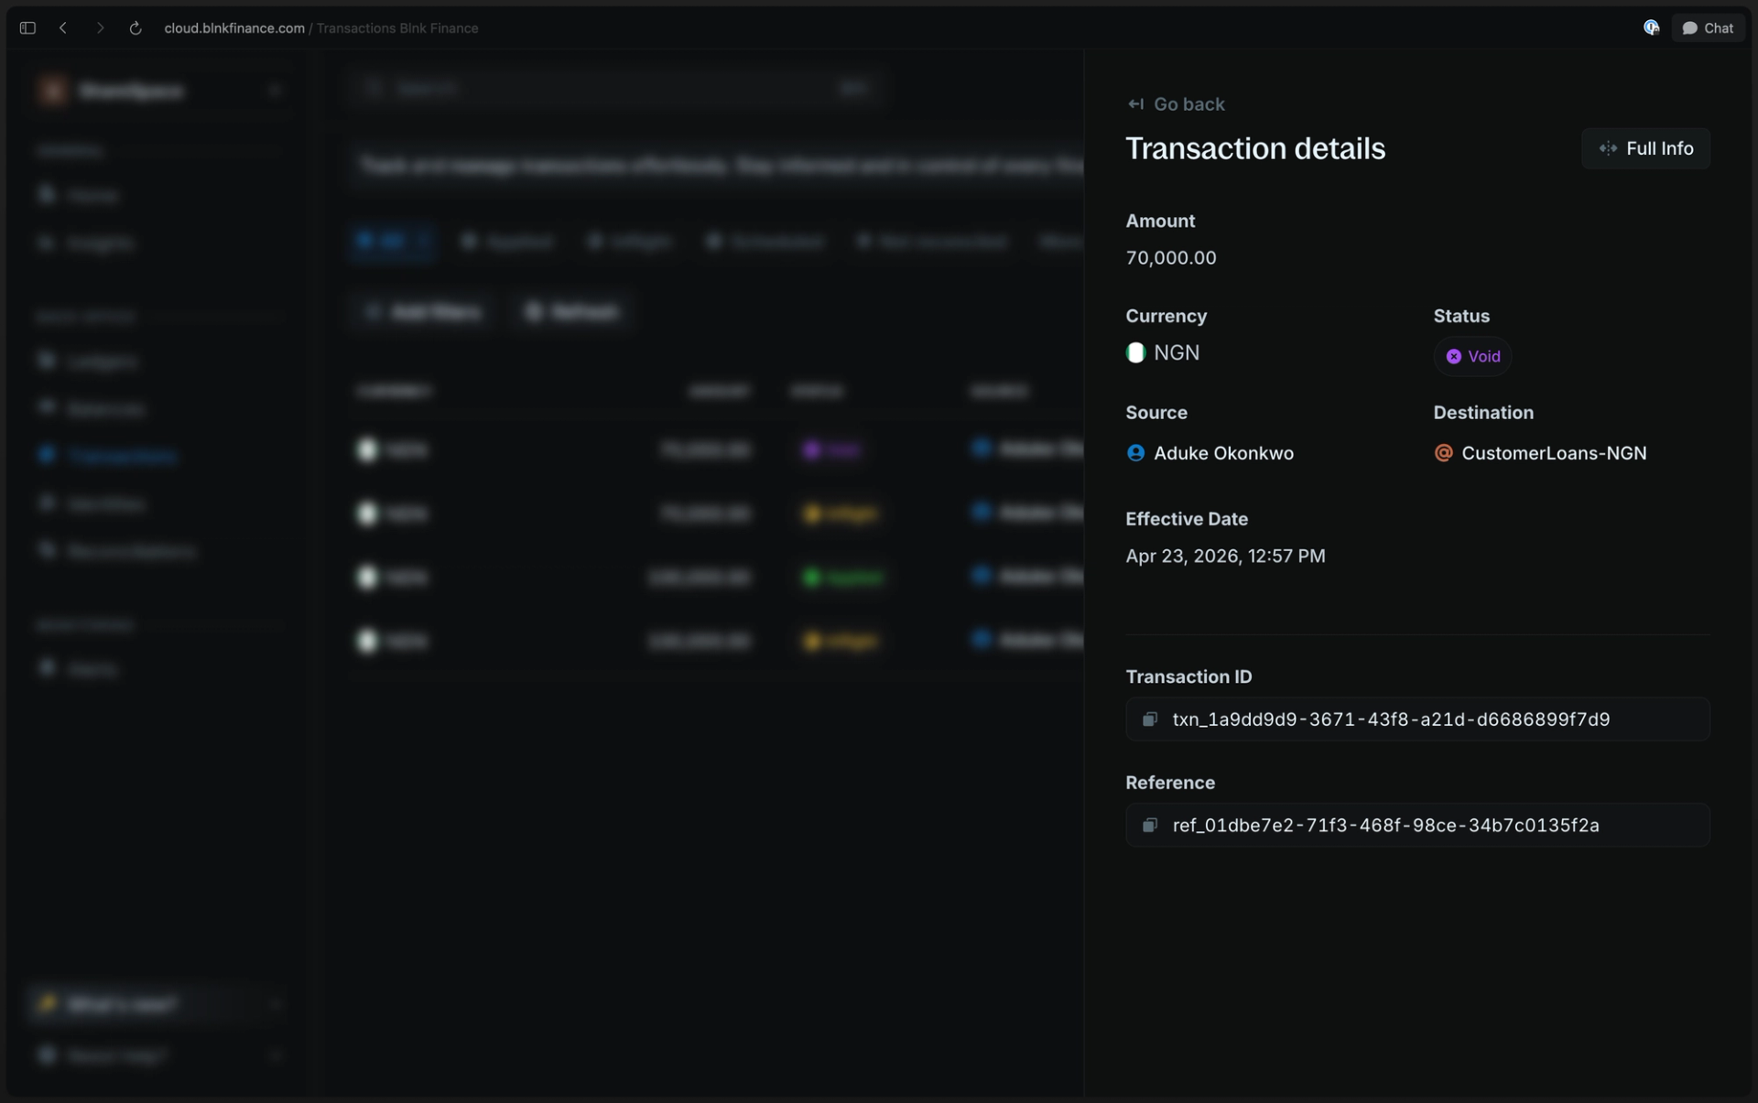Click the @ icon beside CustomerLoans-NGN
Image resolution: width=1758 pixels, height=1103 pixels.
click(x=1443, y=453)
